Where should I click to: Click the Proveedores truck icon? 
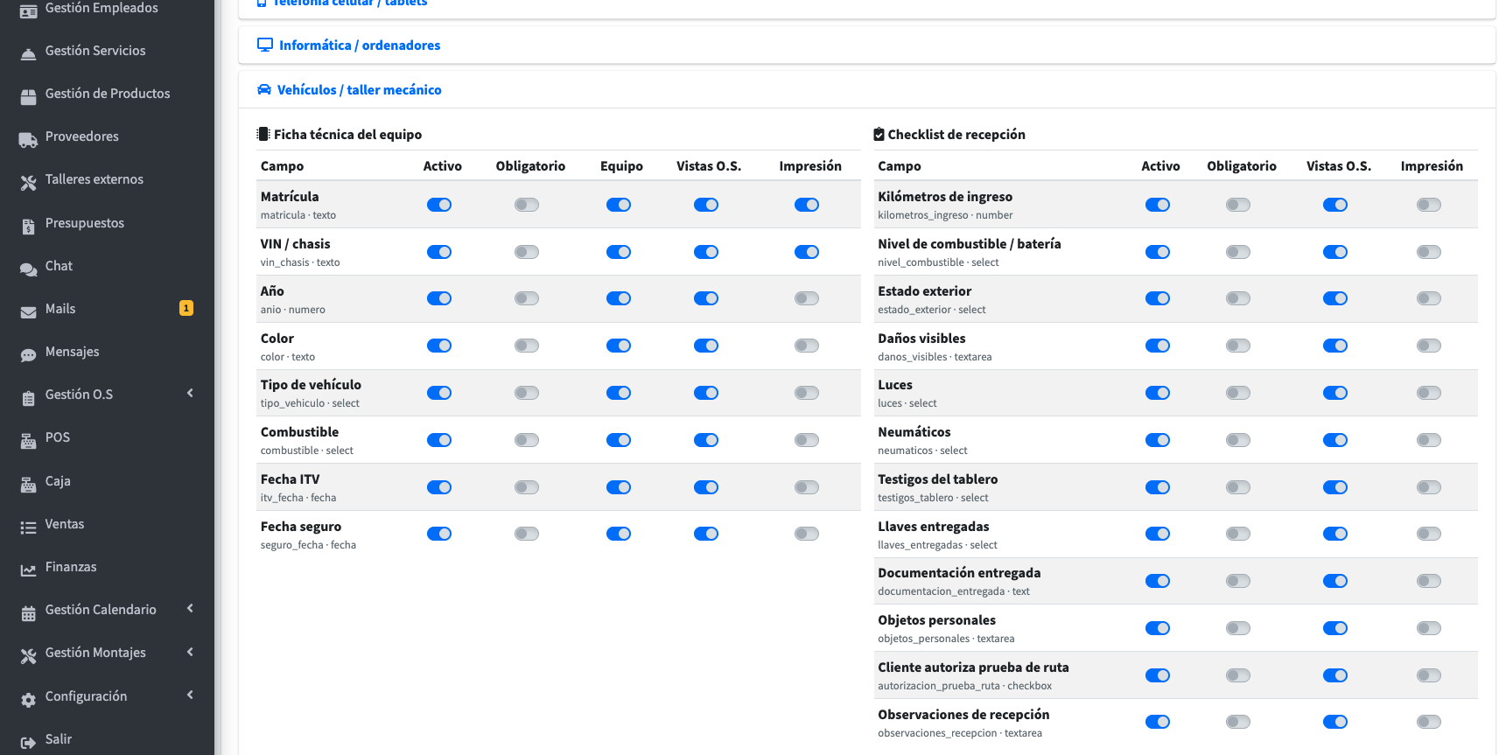pos(28,140)
